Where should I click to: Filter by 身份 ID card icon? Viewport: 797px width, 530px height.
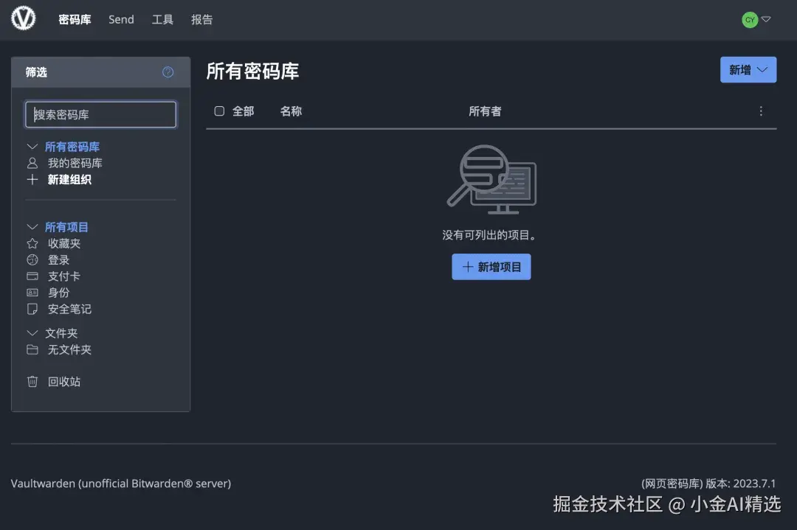point(32,293)
